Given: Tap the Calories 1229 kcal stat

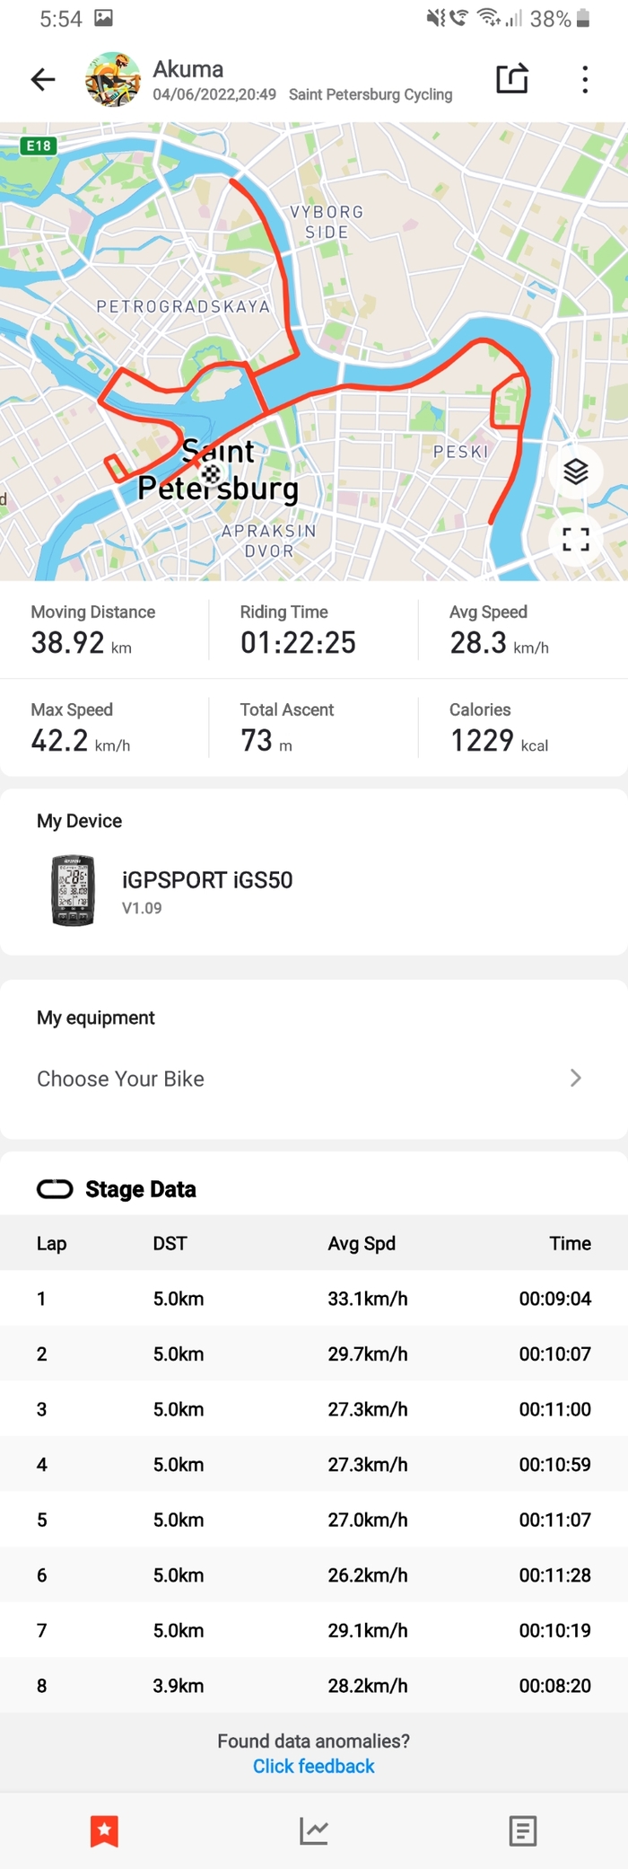Looking at the screenshot, I should [x=499, y=729].
